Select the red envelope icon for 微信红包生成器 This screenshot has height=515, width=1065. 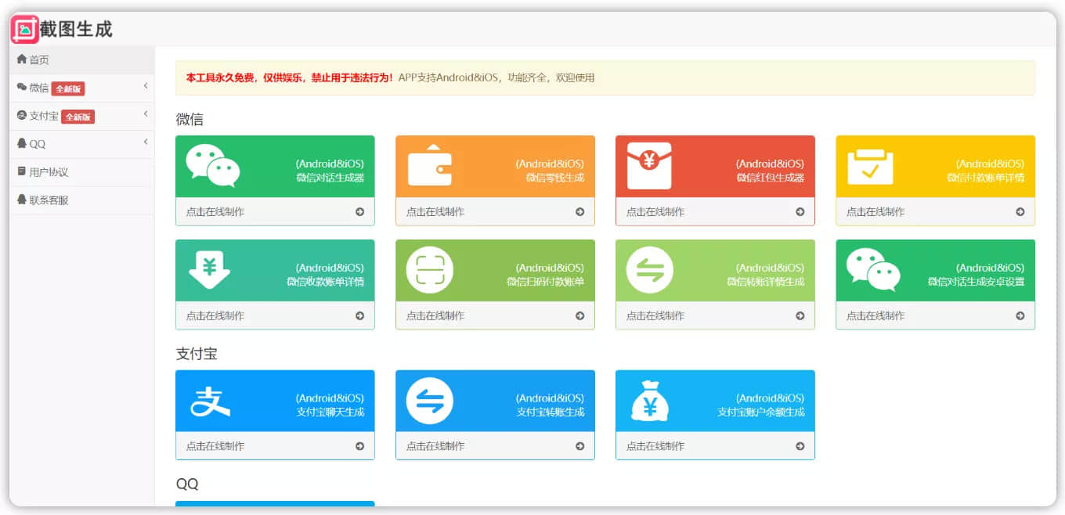tap(649, 166)
